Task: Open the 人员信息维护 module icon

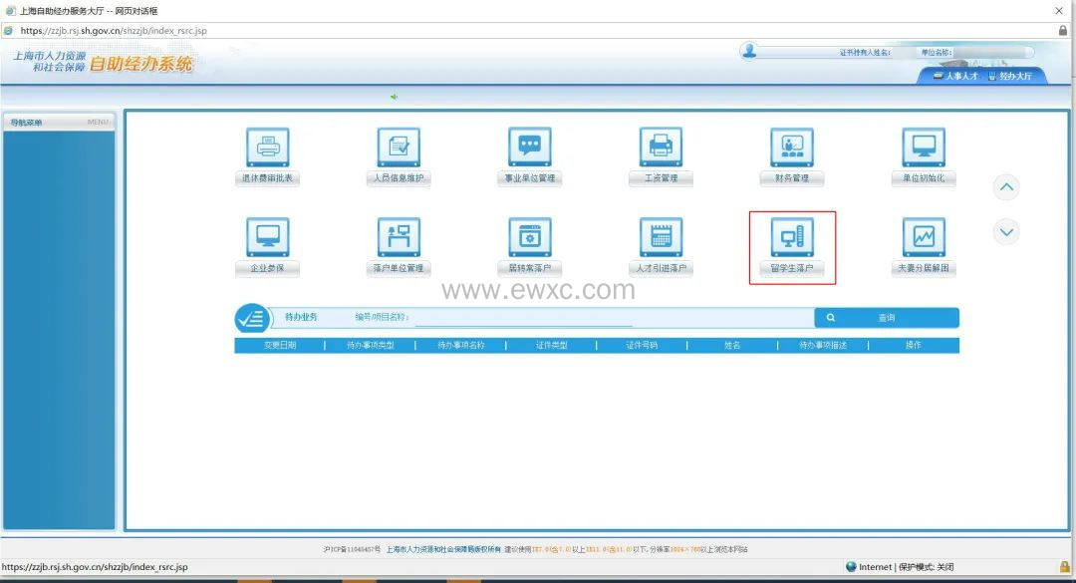Action: tap(399, 147)
